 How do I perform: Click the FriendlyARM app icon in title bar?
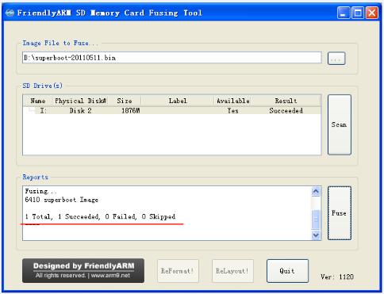[x=10, y=13]
